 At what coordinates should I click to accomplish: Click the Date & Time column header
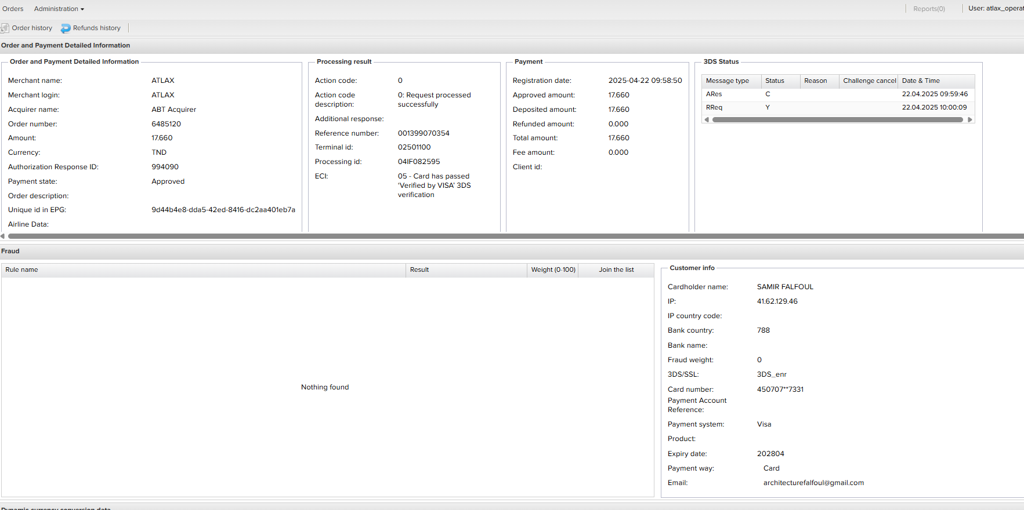[x=921, y=81]
